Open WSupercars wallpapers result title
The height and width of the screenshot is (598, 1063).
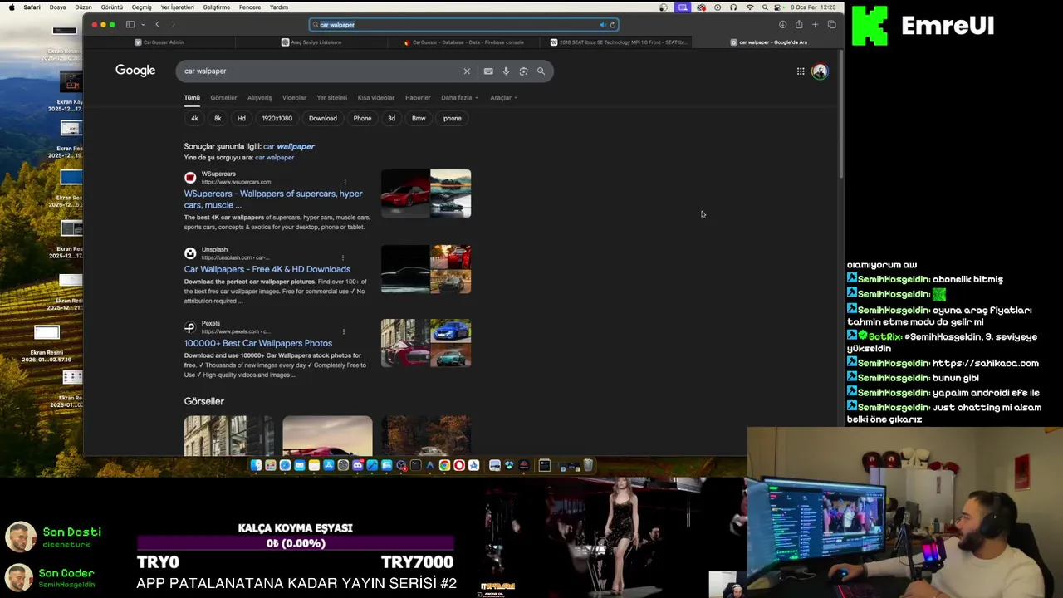(273, 199)
